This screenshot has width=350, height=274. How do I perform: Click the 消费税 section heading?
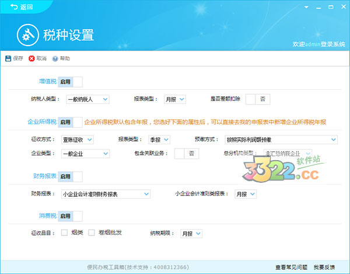click(x=48, y=216)
